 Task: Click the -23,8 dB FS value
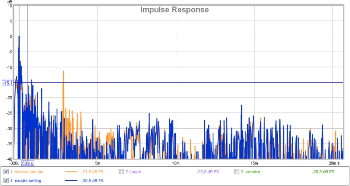[x=208, y=172]
